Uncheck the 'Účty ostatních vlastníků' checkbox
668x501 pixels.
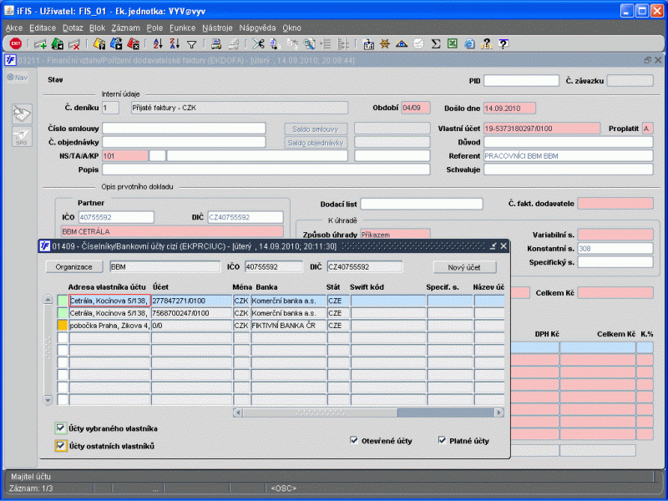(x=61, y=446)
